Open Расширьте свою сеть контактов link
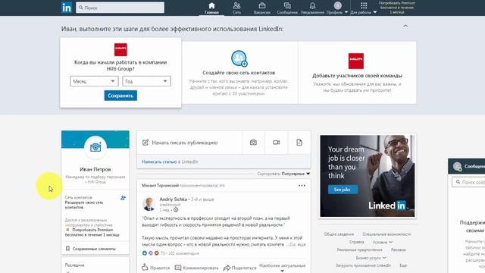 [84, 205]
